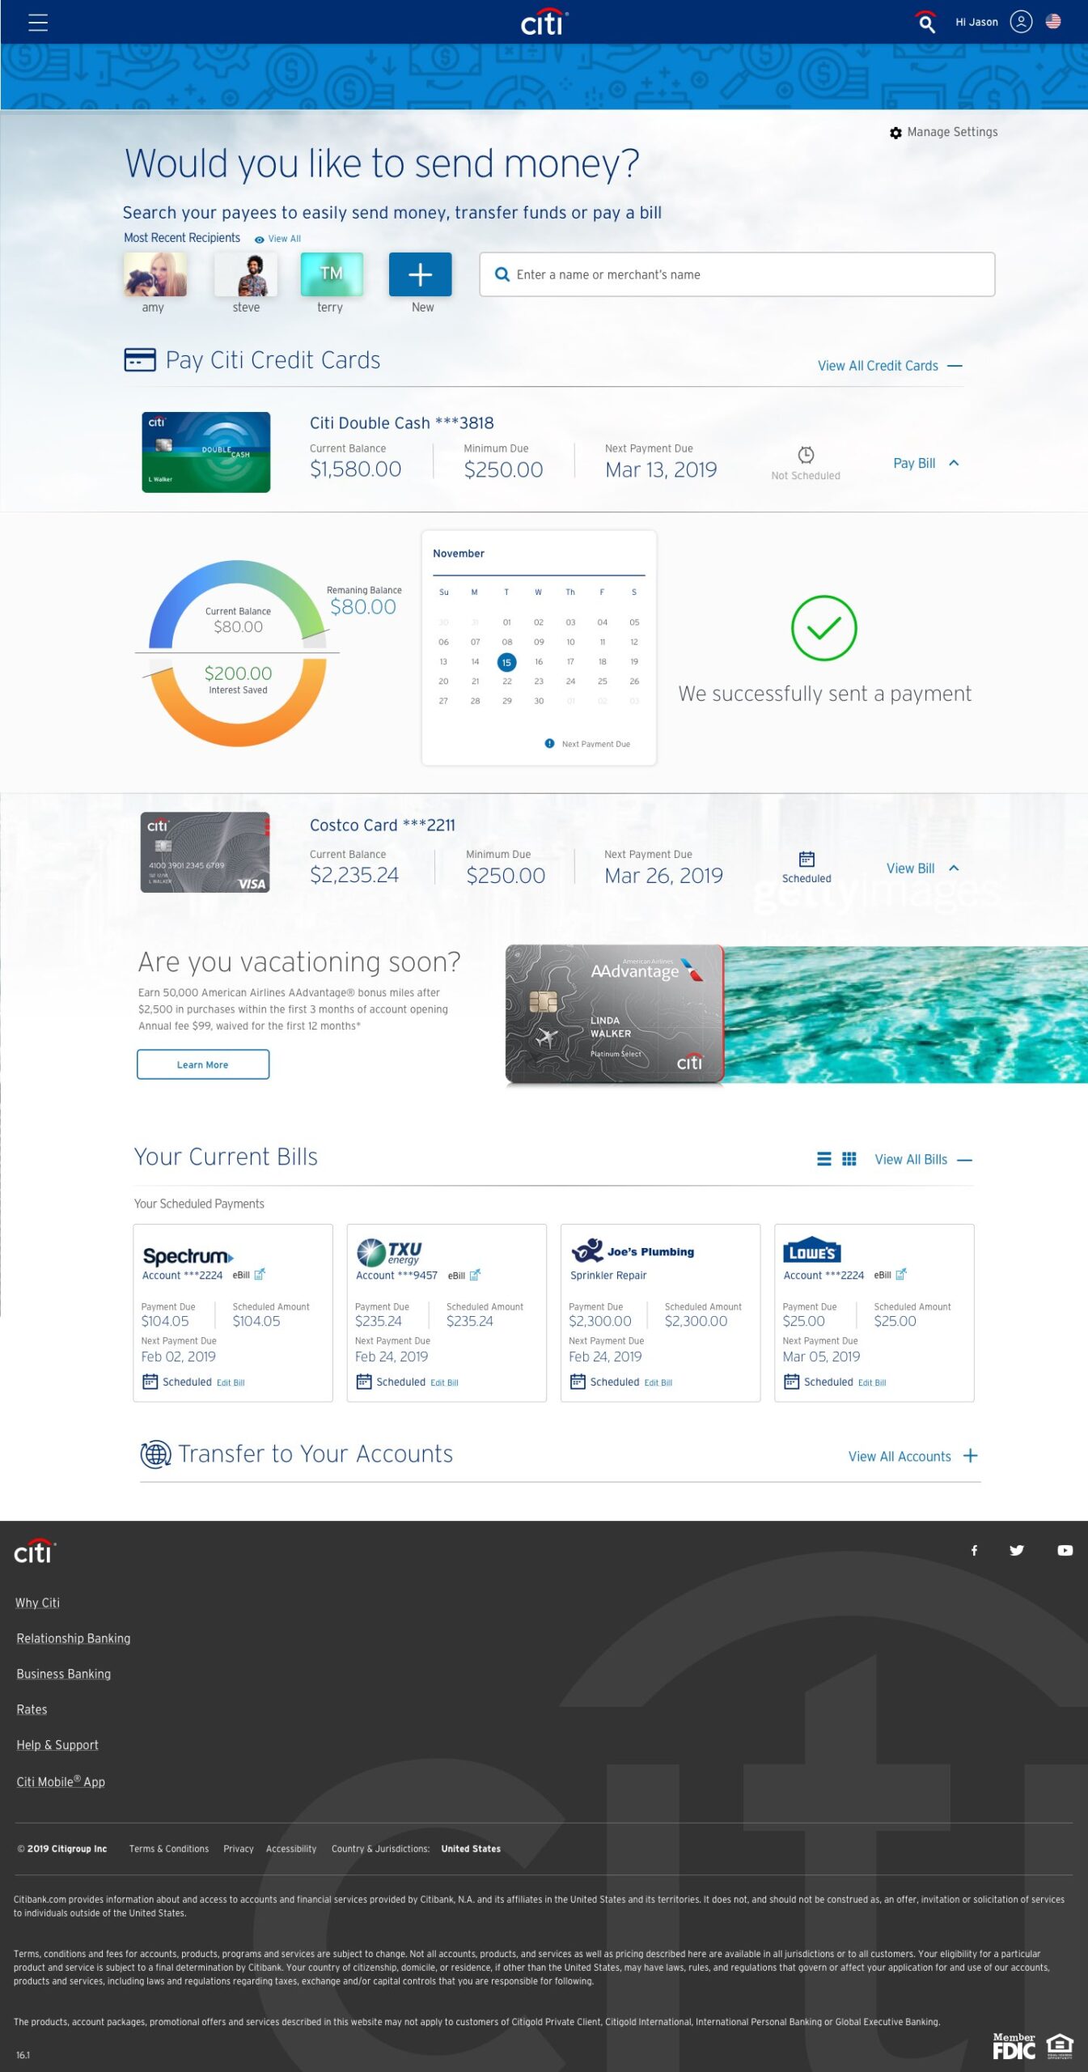Image resolution: width=1088 pixels, height=2072 pixels.
Task: Click the New recipient plus button
Action: click(420, 274)
